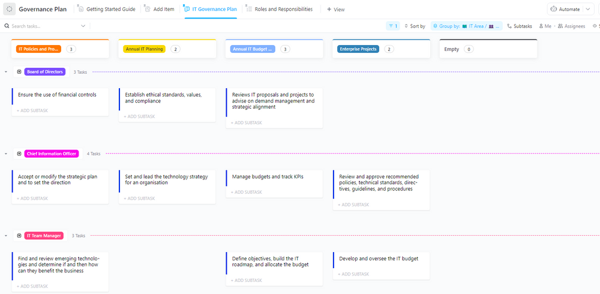Click the Automate robot icon
Image resolution: width=600 pixels, height=294 pixels.
coord(554,10)
